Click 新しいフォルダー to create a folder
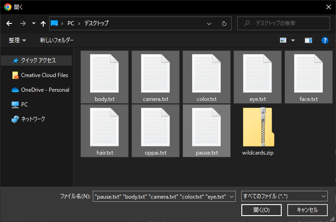 coord(57,40)
